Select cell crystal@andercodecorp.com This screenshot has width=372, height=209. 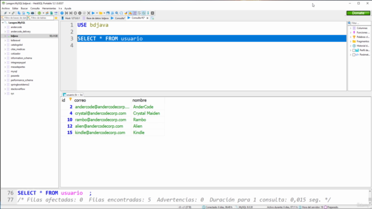102,113
